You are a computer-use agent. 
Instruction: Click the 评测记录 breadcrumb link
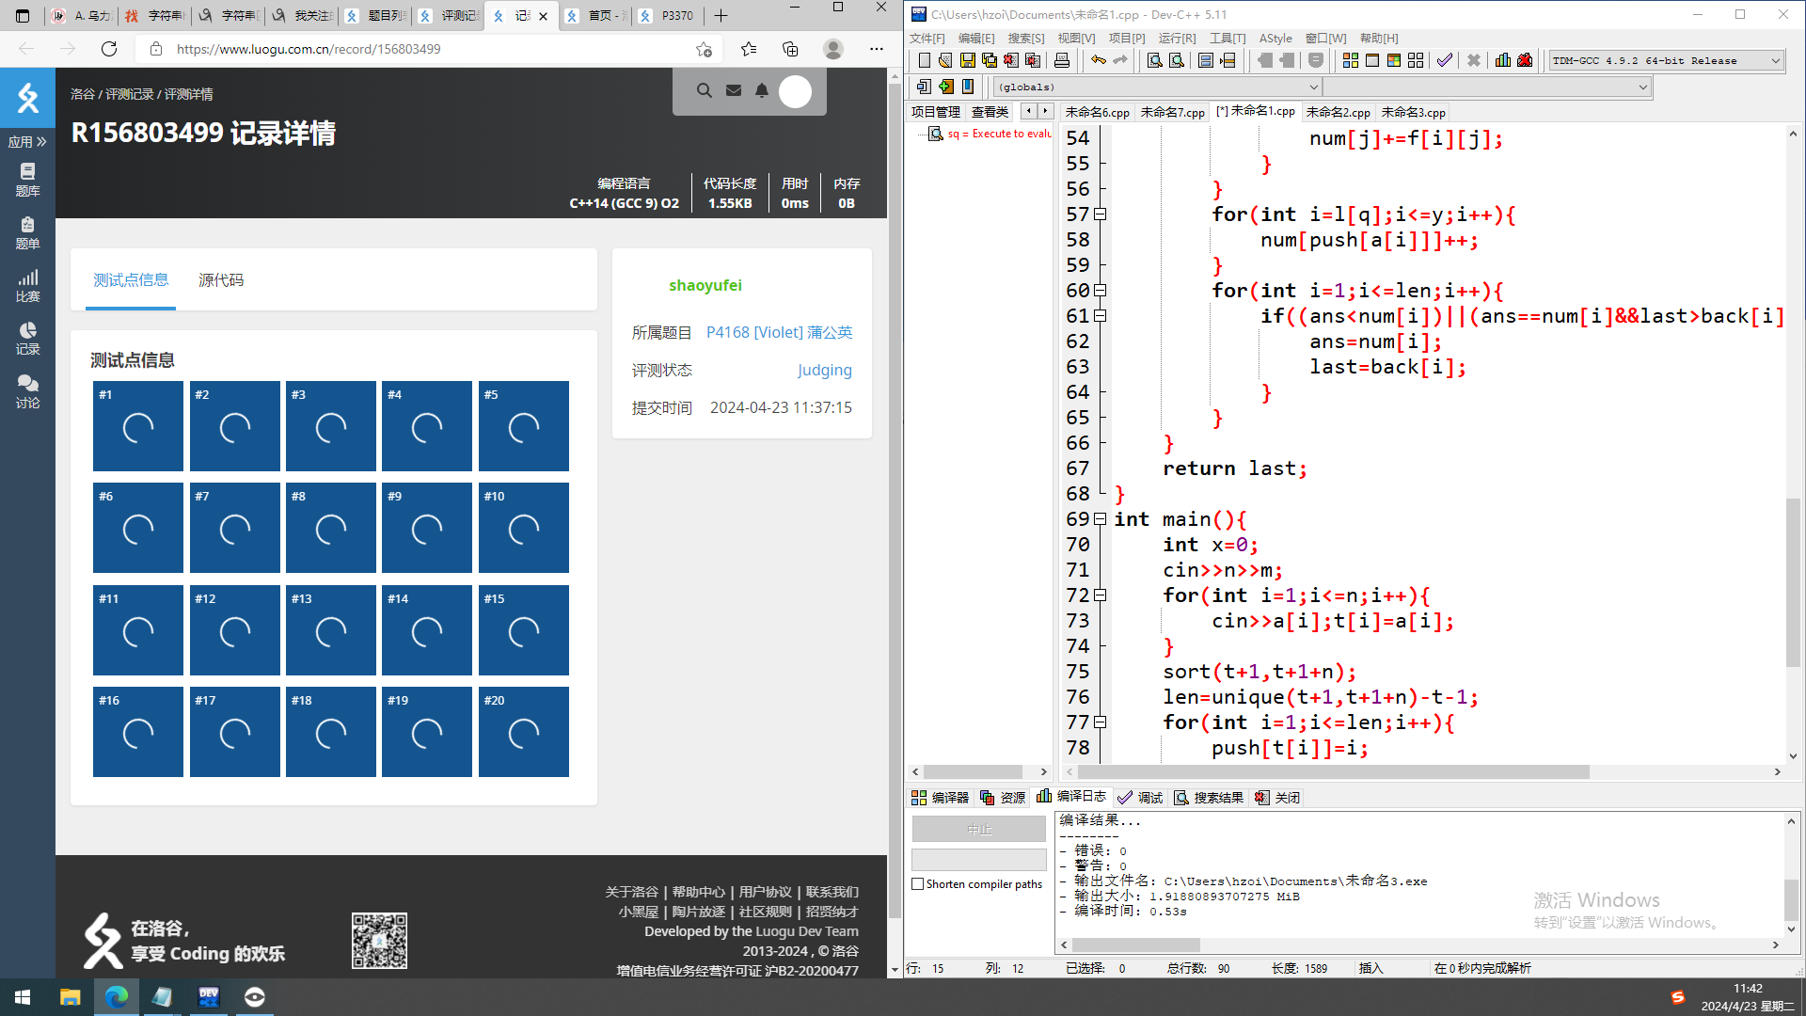[129, 94]
